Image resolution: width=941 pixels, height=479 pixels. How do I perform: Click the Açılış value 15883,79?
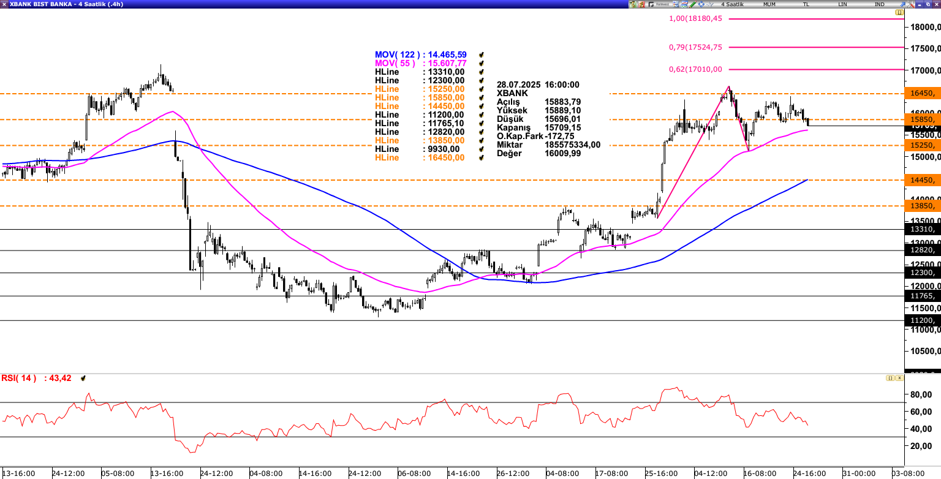pyautogui.click(x=562, y=102)
